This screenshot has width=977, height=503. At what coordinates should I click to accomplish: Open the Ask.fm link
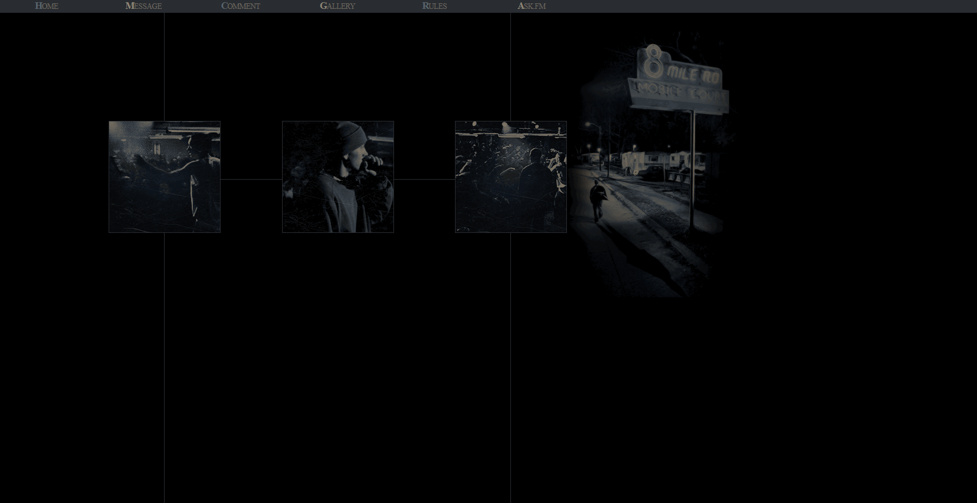(x=531, y=6)
